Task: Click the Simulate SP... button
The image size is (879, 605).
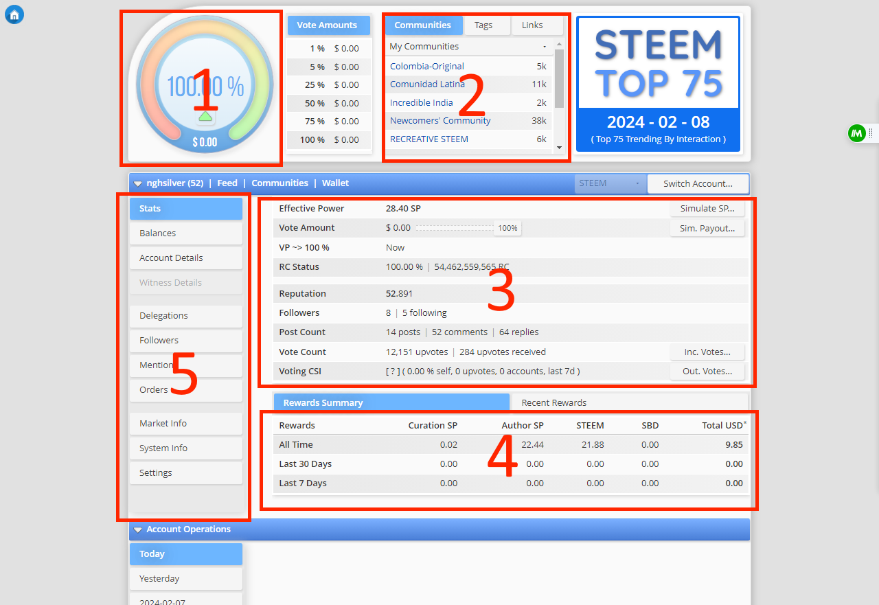Action: [707, 209]
